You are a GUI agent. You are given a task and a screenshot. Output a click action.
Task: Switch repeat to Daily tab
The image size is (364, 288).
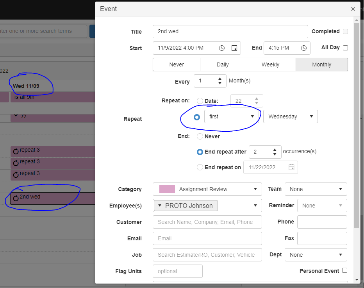[x=222, y=64]
